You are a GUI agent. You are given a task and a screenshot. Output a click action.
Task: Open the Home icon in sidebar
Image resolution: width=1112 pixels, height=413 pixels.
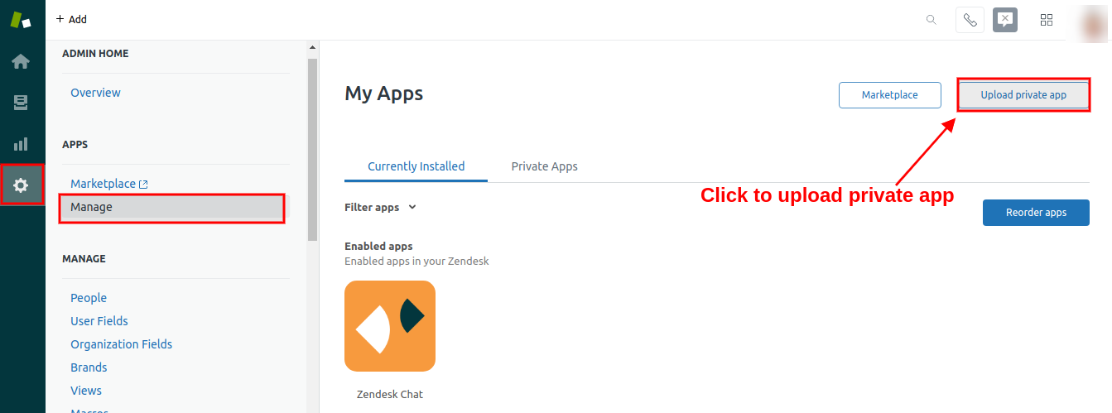click(x=21, y=61)
